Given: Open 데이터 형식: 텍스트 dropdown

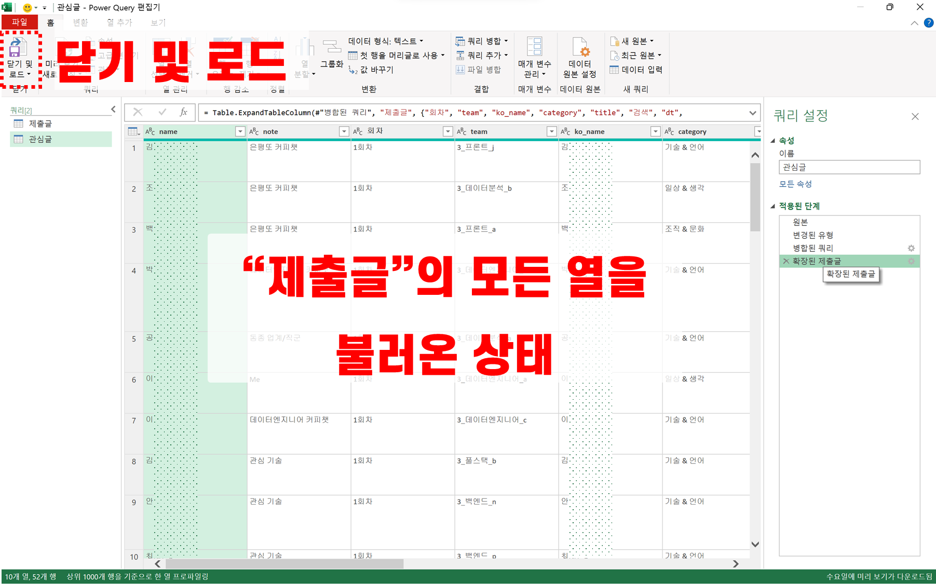Looking at the screenshot, I should tap(386, 41).
